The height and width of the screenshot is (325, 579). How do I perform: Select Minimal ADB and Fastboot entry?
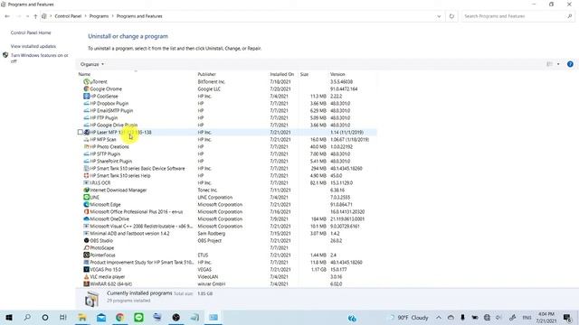[x=227, y=233]
